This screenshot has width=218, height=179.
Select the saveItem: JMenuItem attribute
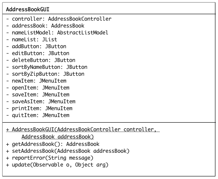(x=38, y=95)
